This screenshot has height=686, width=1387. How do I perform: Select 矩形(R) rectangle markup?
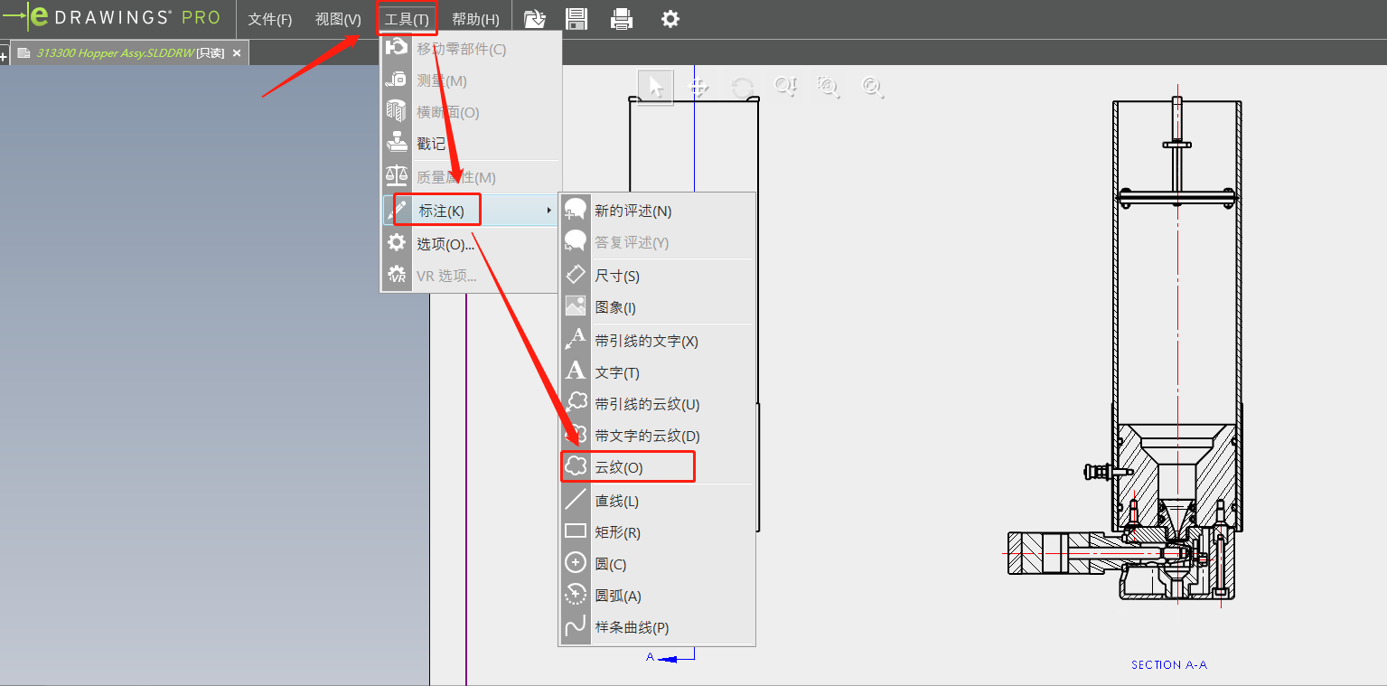(x=617, y=532)
